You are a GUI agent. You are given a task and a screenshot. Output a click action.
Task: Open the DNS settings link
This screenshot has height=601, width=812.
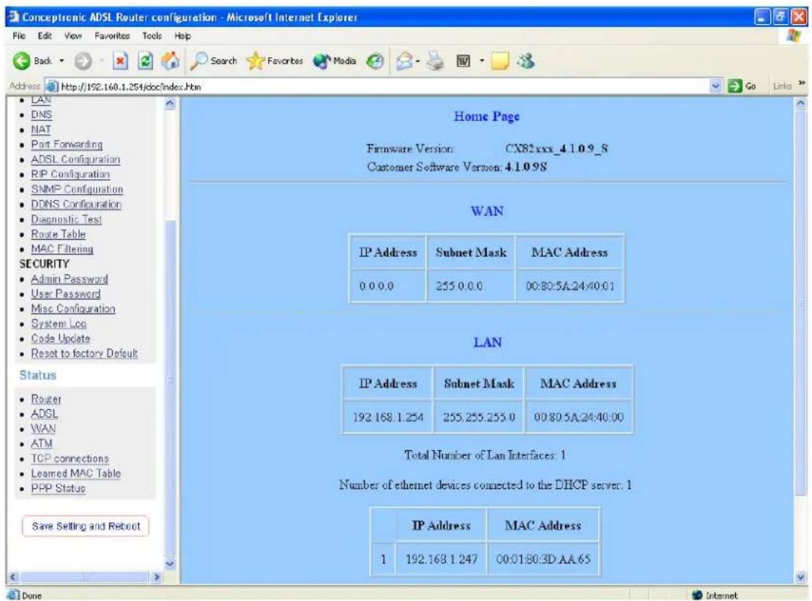tap(42, 114)
